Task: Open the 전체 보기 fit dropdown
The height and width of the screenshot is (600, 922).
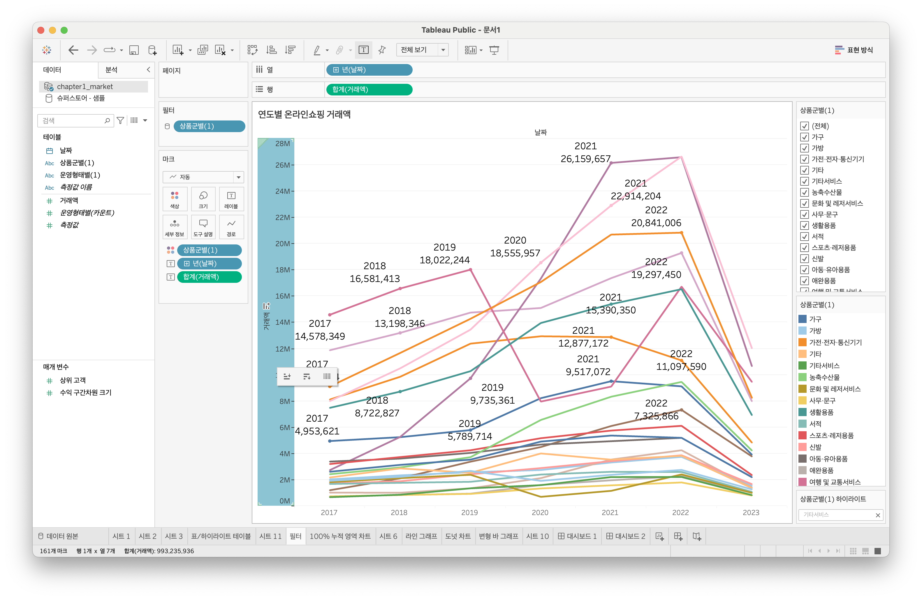Action: (422, 50)
